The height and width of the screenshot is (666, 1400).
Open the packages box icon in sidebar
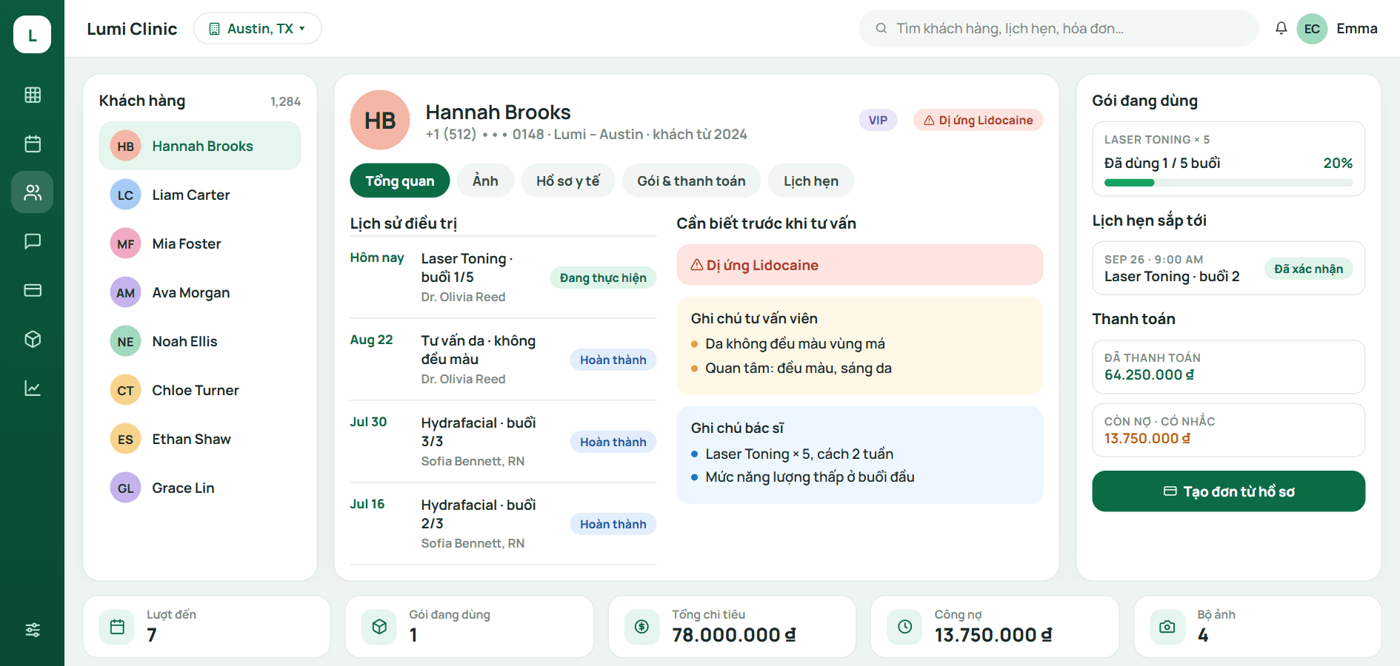(33, 339)
